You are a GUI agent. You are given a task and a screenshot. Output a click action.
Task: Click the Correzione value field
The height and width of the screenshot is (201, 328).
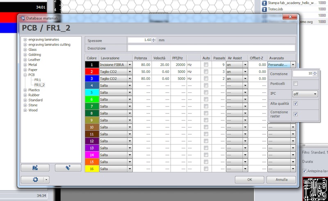pyautogui.click(x=303, y=74)
